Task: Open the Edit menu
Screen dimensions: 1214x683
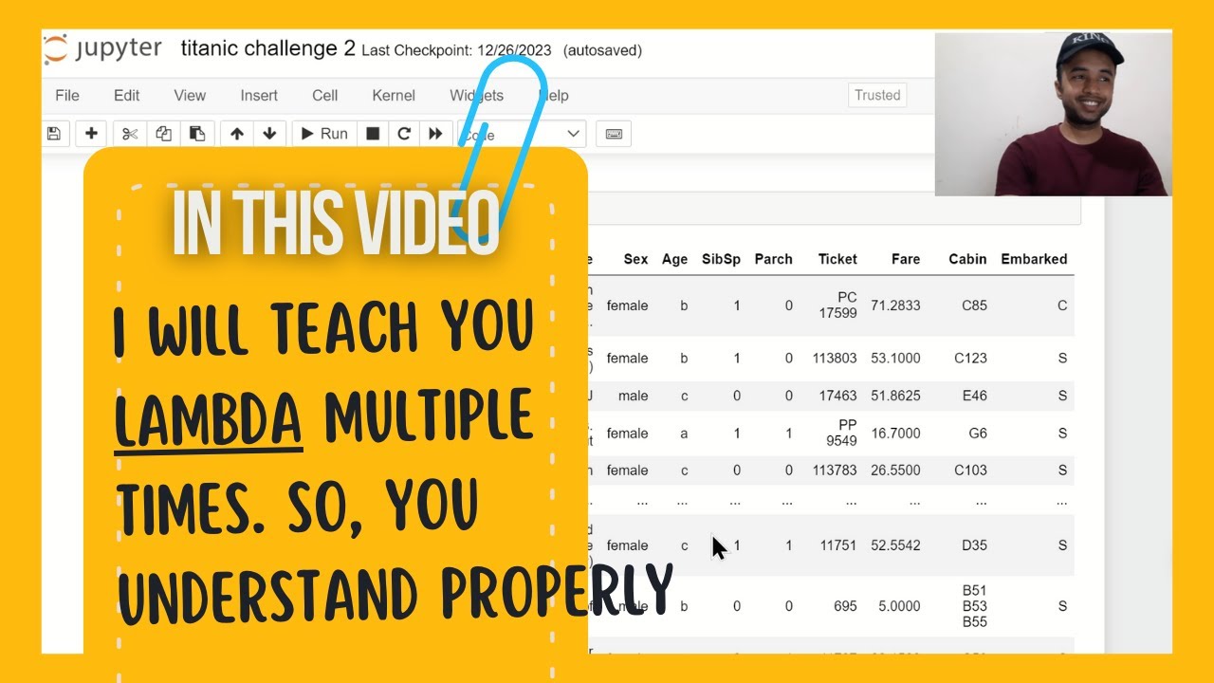Action: pos(126,95)
